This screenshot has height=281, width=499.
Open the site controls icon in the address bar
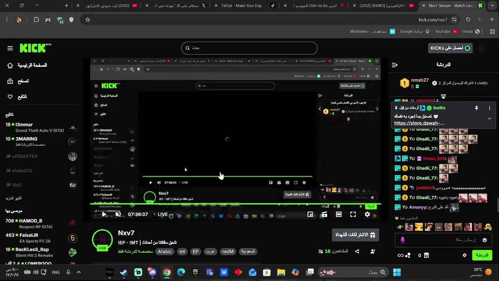454,20
